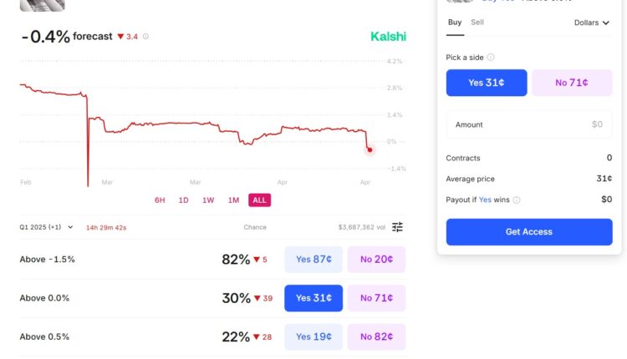Switch to the Sell tab
The image size is (627, 359).
(x=477, y=23)
